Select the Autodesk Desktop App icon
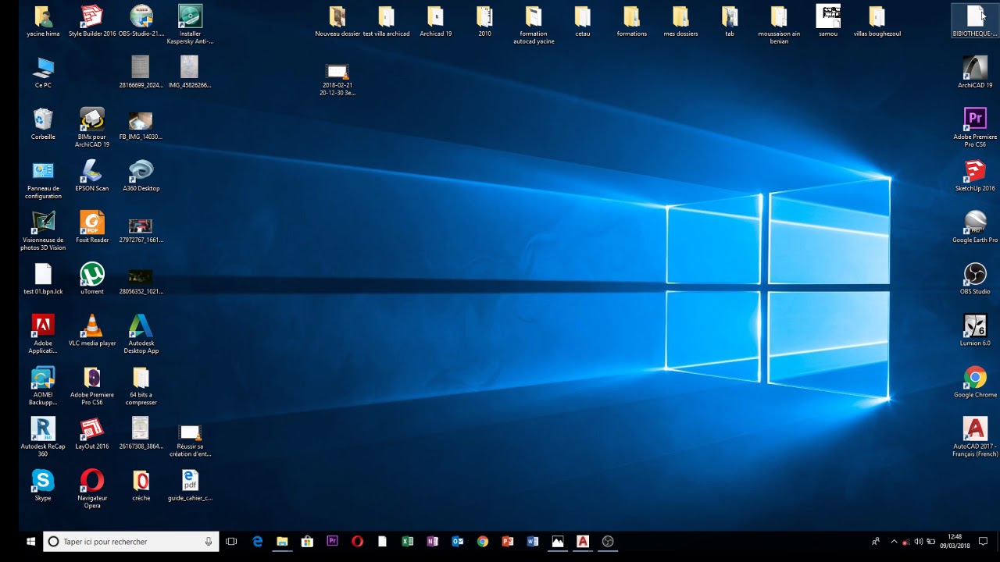 (x=141, y=333)
